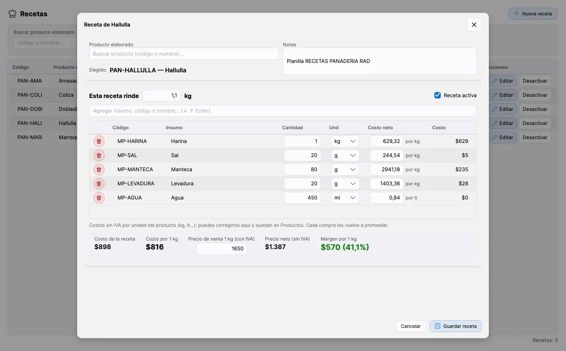The height and width of the screenshot is (351, 566).
Task: Click the Cantidad column header
Action: click(x=292, y=128)
